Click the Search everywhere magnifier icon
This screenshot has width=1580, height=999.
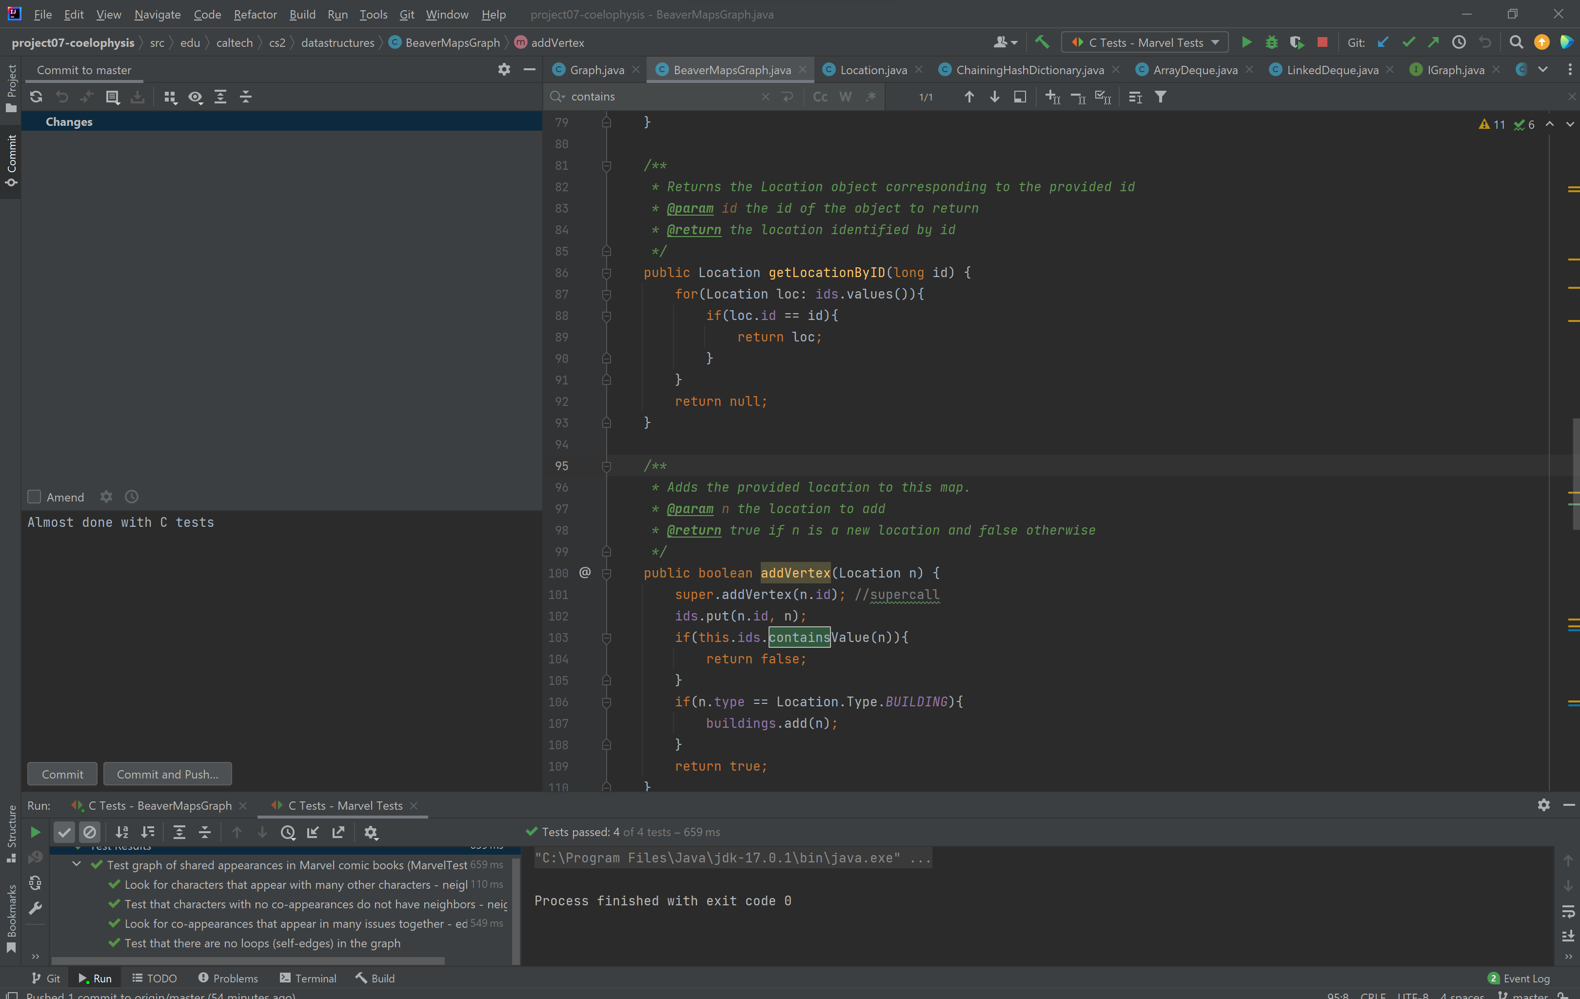(x=1516, y=42)
